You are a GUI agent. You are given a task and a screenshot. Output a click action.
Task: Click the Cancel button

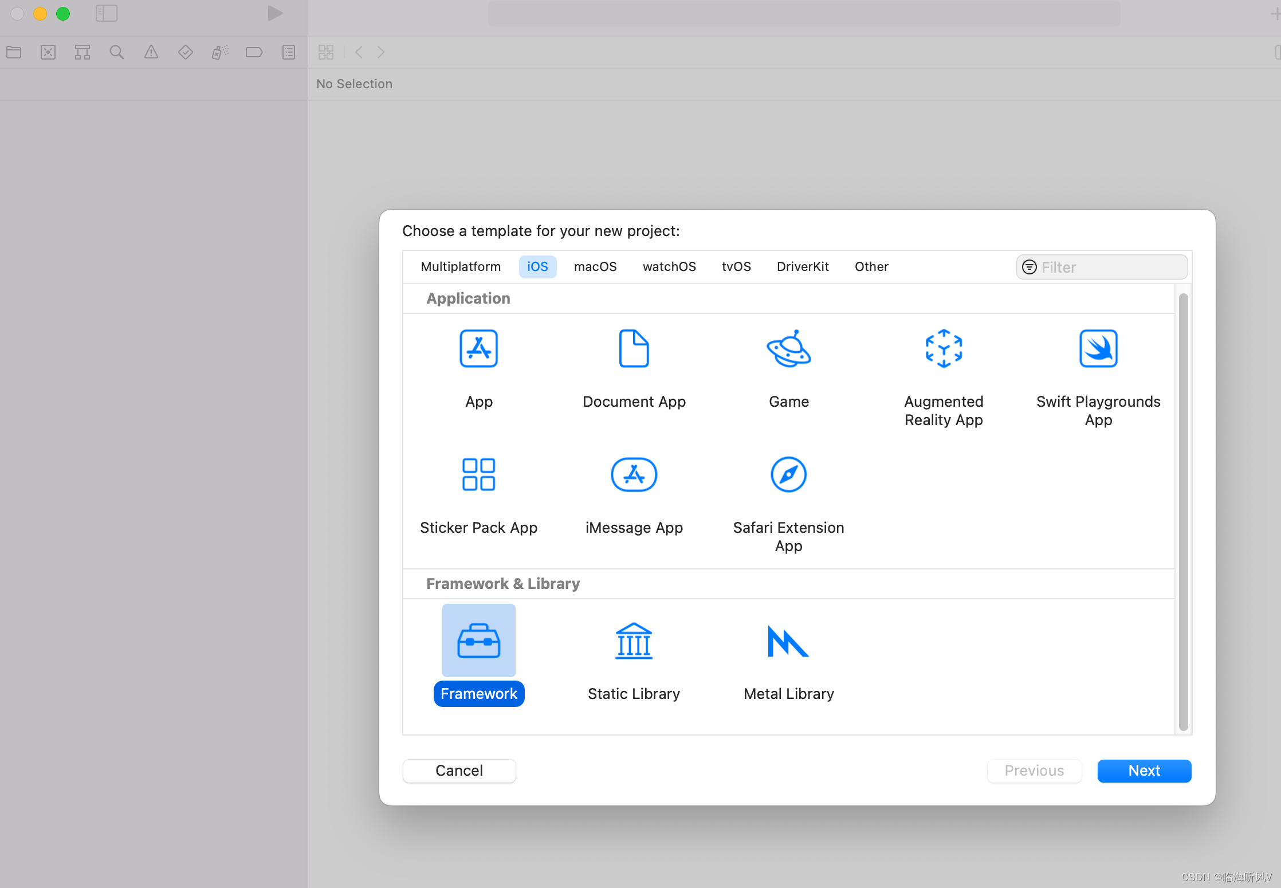459,771
